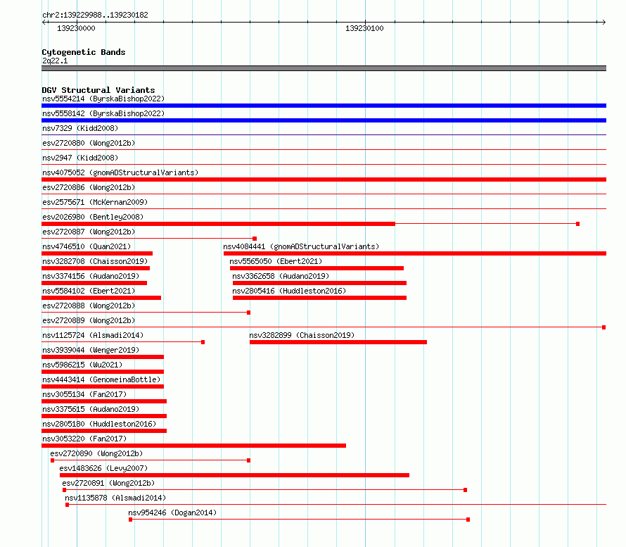Click the gray 2q22.1 cytogenetic band bar
Screen dimensions: 626x547
click(324, 68)
